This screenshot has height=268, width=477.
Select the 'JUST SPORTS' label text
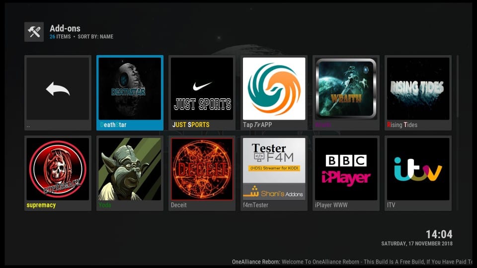click(x=191, y=125)
